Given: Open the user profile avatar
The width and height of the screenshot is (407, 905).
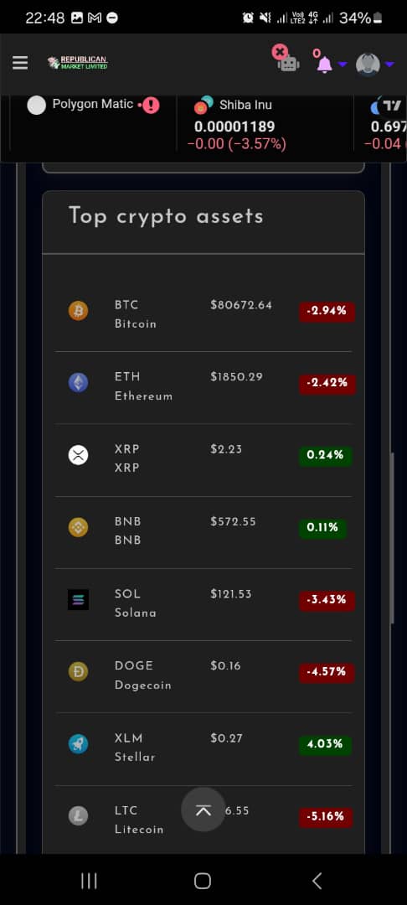Looking at the screenshot, I should tap(368, 64).
